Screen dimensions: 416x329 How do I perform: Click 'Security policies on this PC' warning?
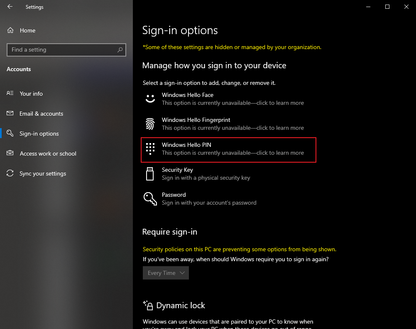[x=239, y=249]
